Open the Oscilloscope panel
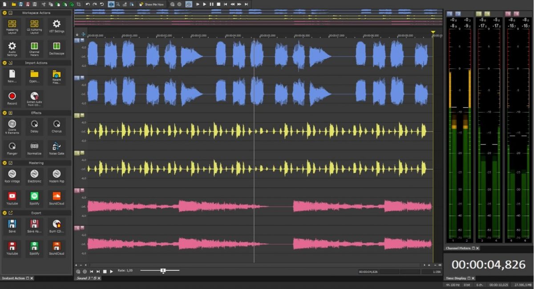The height and width of the screenshot is (289, 534). tap(56, 48)
